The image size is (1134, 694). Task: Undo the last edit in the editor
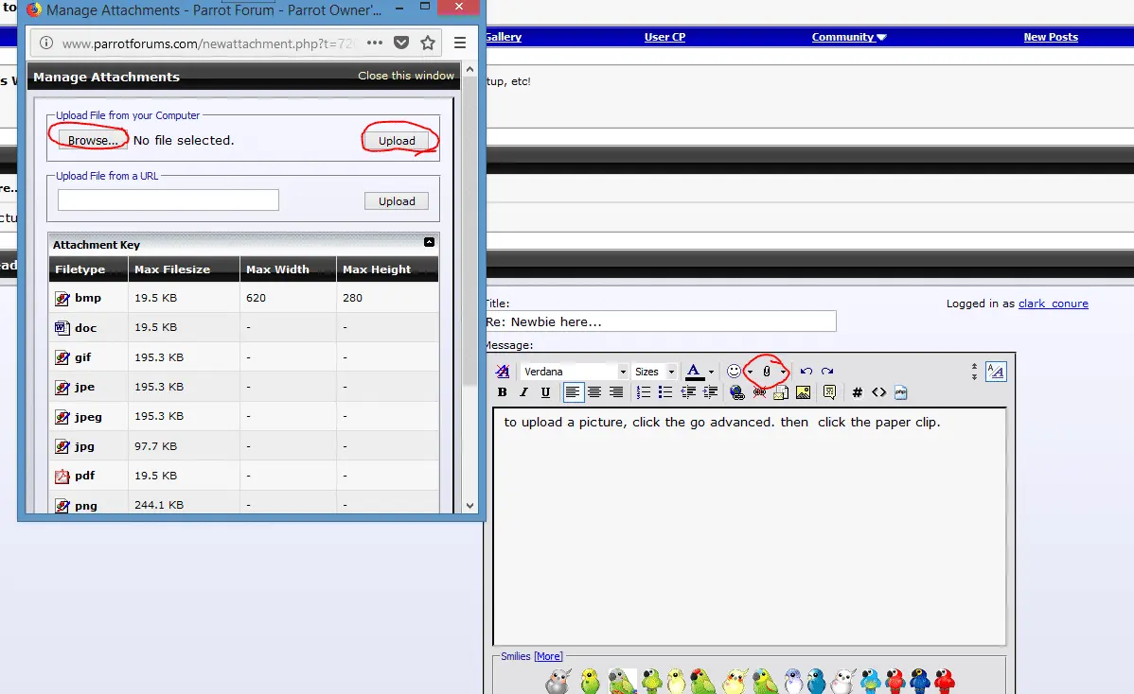tap(806, 372)
